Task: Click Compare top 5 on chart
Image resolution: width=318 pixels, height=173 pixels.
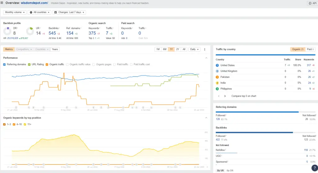Action: [x=244, y=96]
